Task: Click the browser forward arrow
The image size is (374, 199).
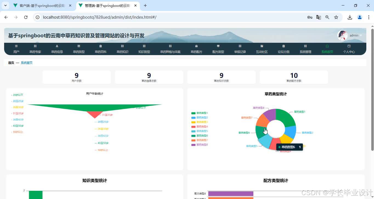Action: (x=16, y=17)
